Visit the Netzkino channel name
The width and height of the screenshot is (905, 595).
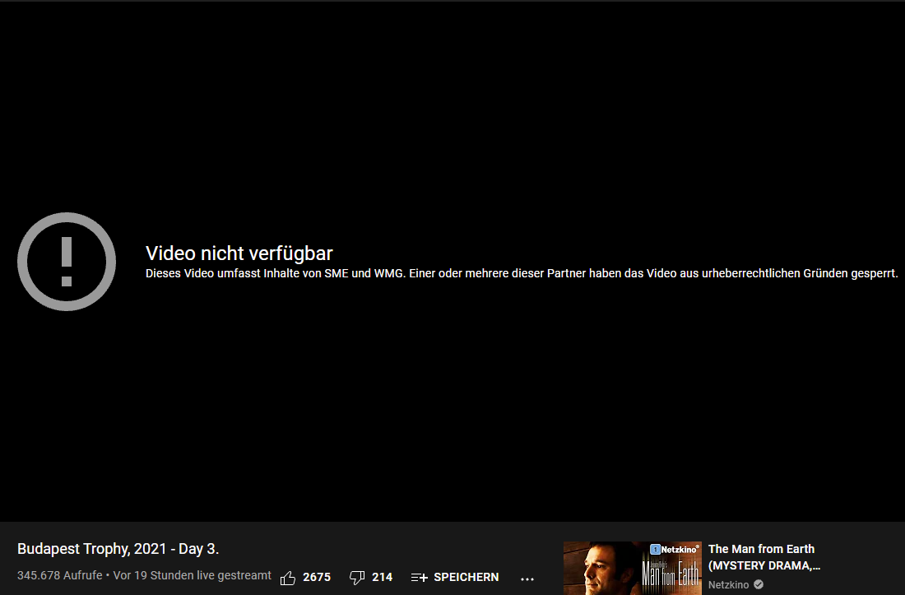[x=728, y=585]
